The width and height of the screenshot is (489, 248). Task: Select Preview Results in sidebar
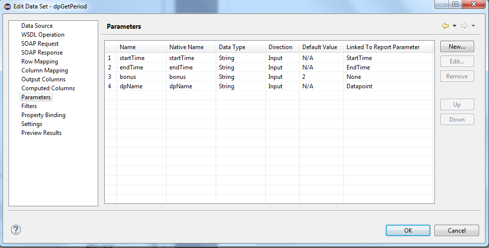click(x=41, y=133)
